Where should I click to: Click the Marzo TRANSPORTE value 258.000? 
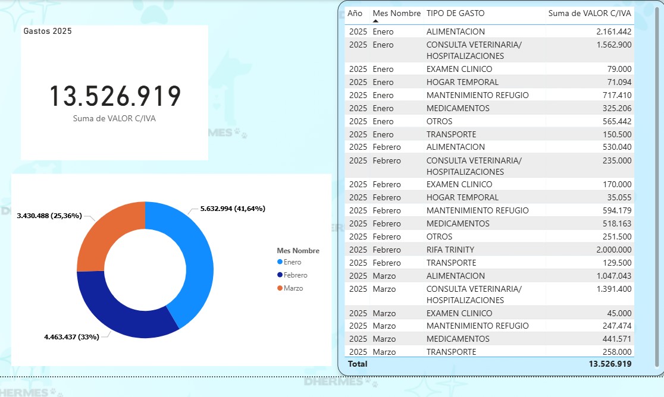pyautogui.click(x=615, y=352)
